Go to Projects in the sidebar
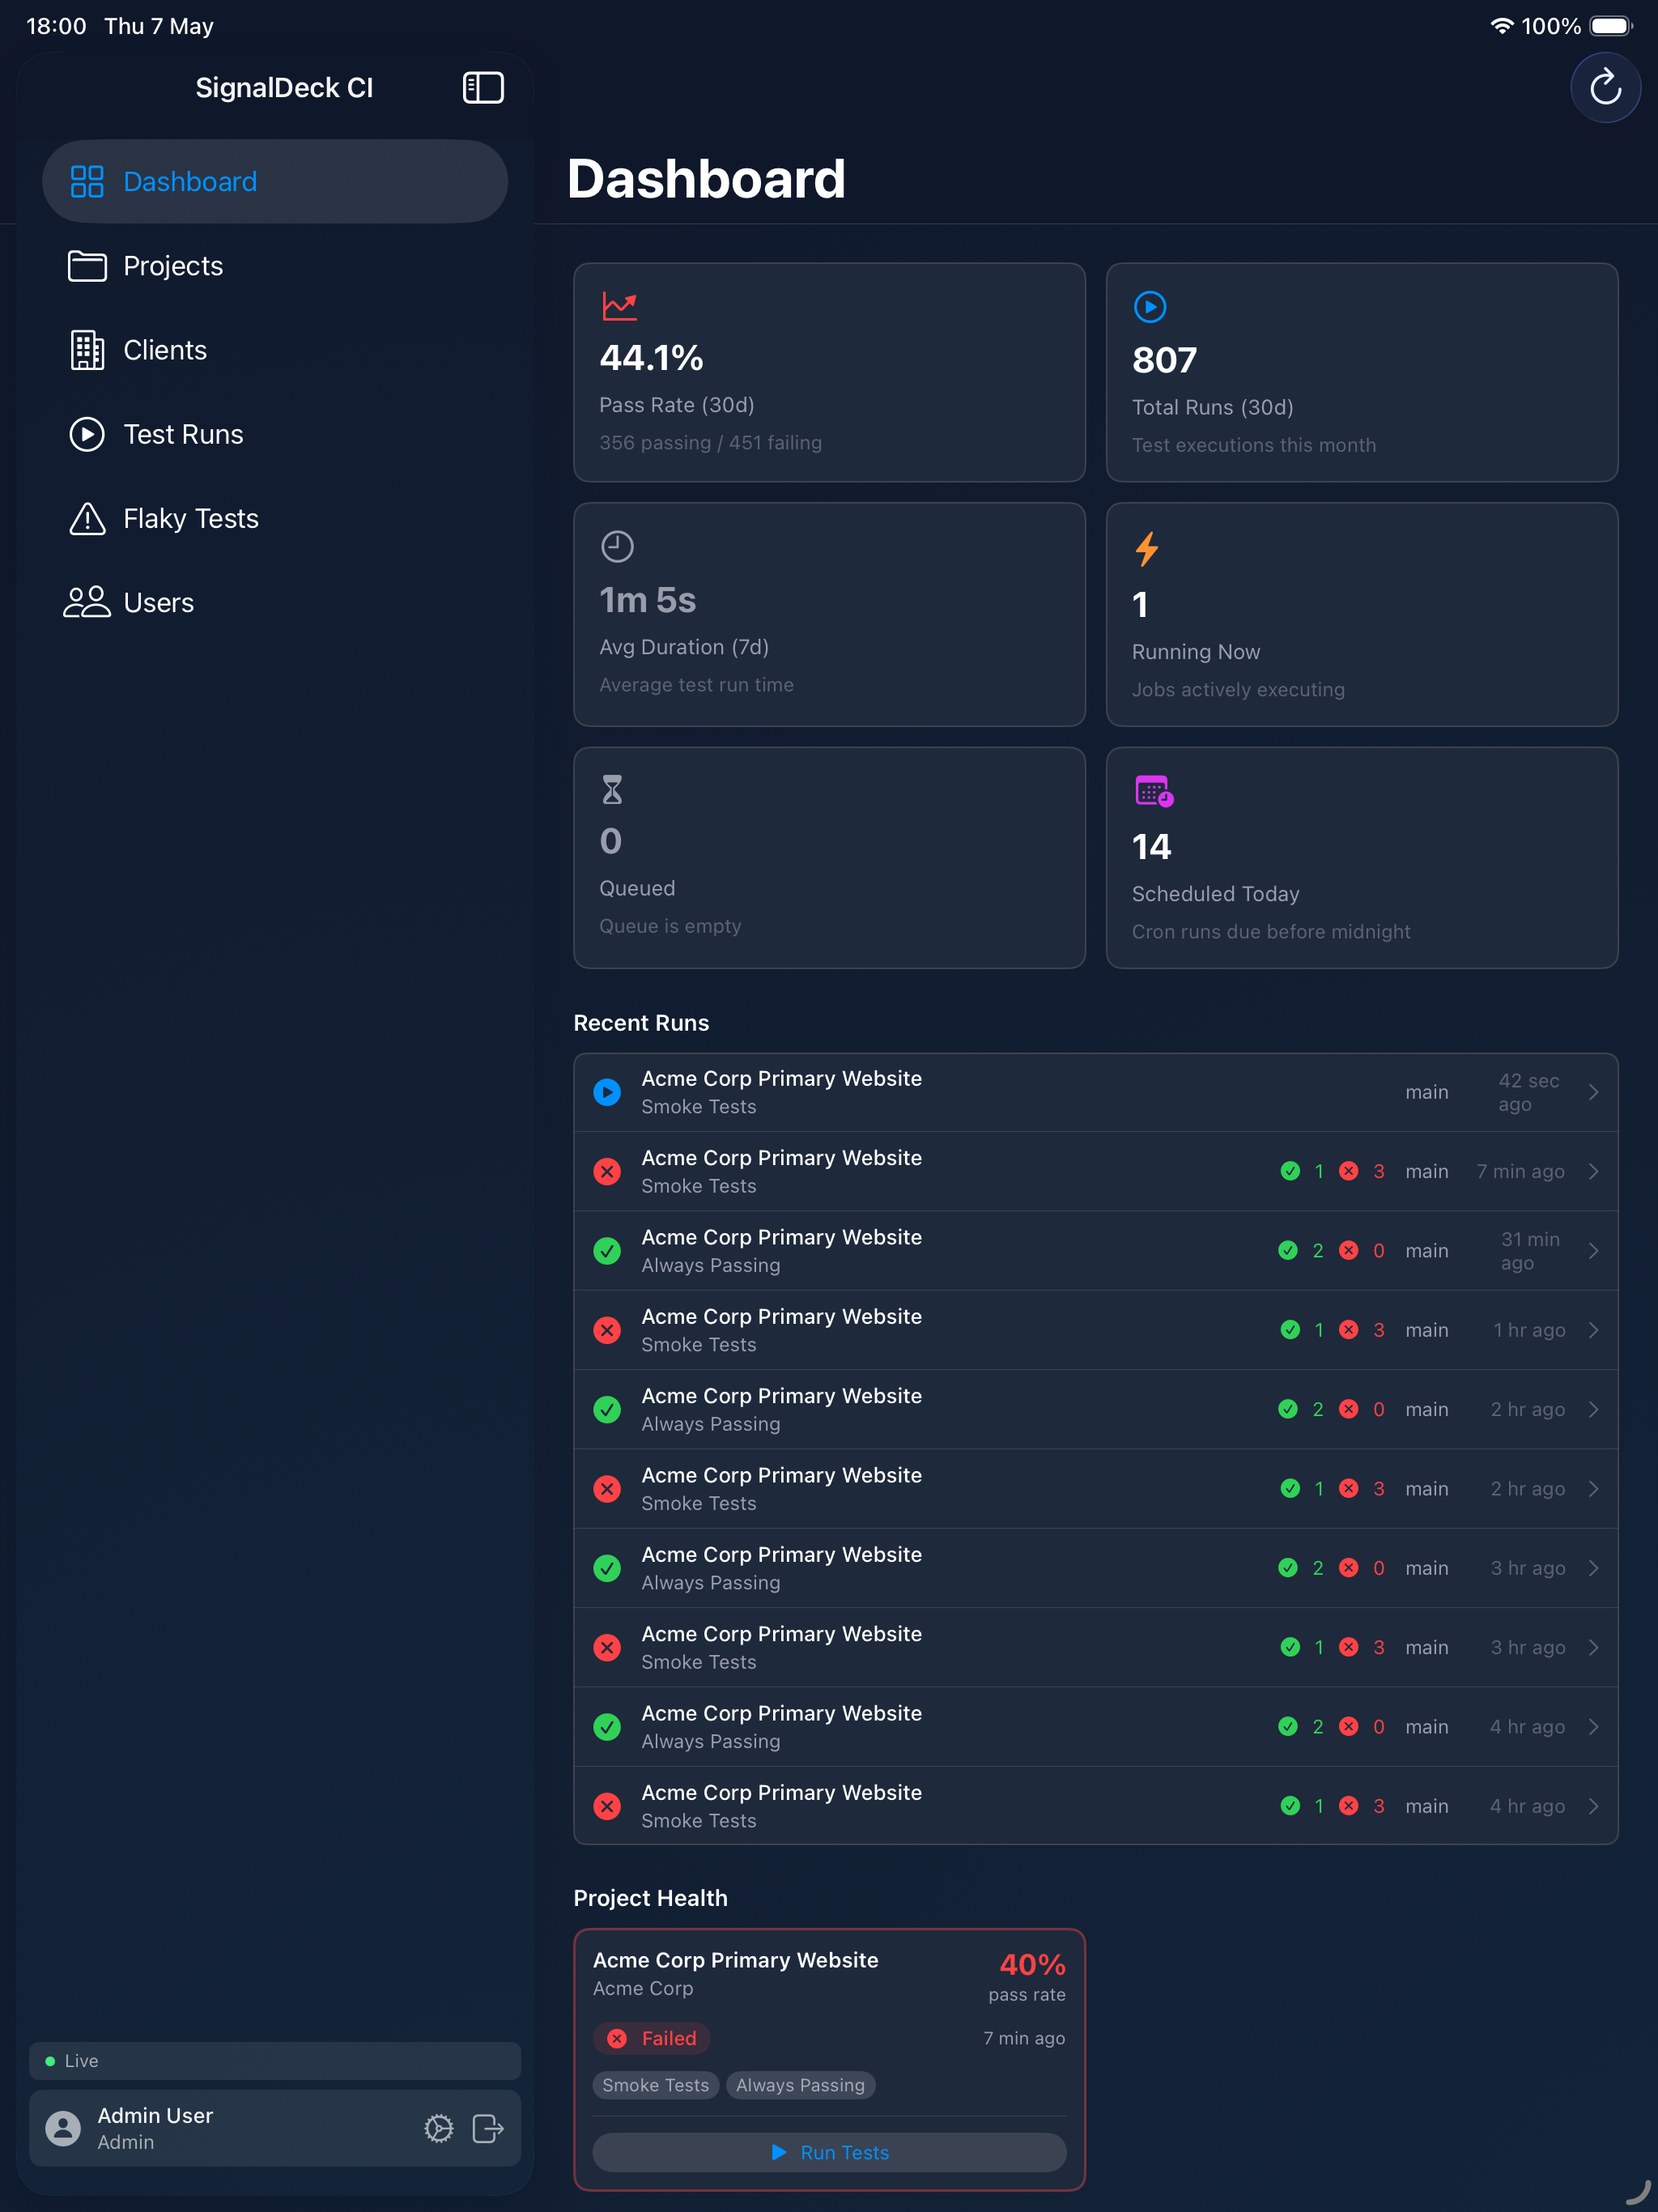 275,266
